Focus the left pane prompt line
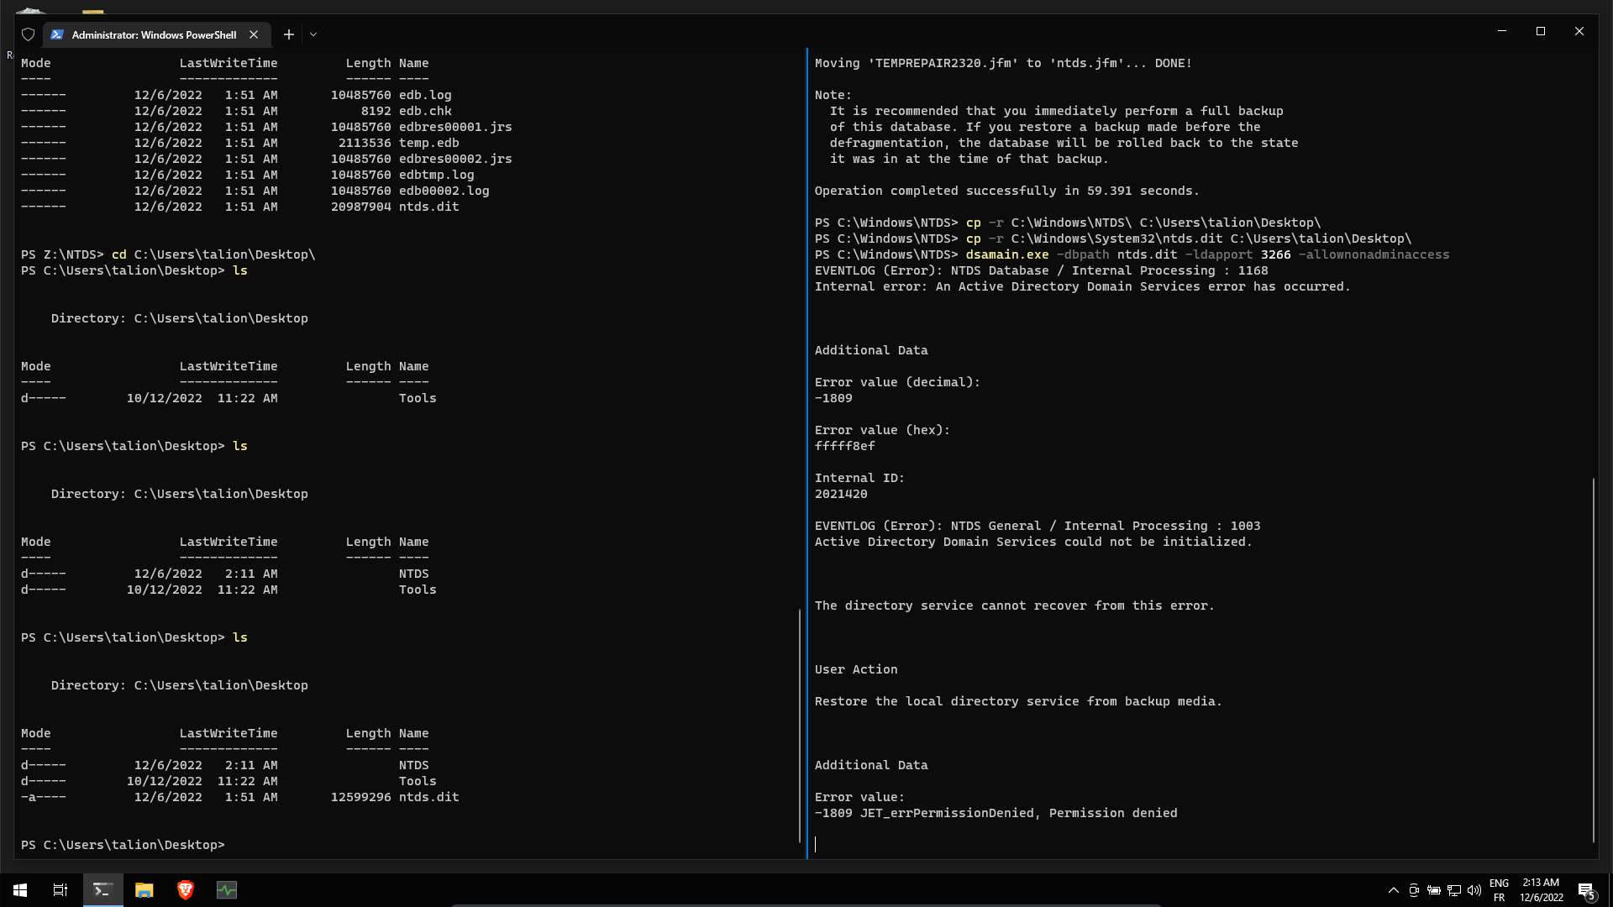The width and height of the screenshot is (1613, 907). [336, 845]
